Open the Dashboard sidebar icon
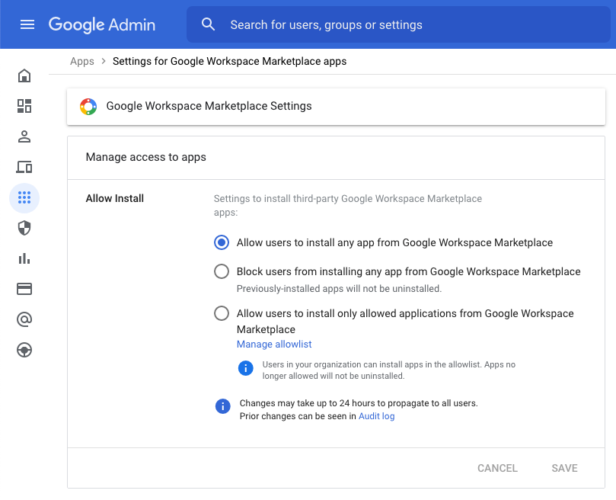 point(24,106)
